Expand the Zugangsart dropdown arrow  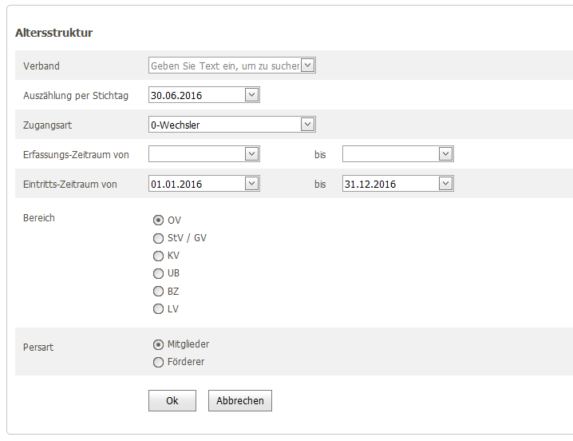[308, 125]
